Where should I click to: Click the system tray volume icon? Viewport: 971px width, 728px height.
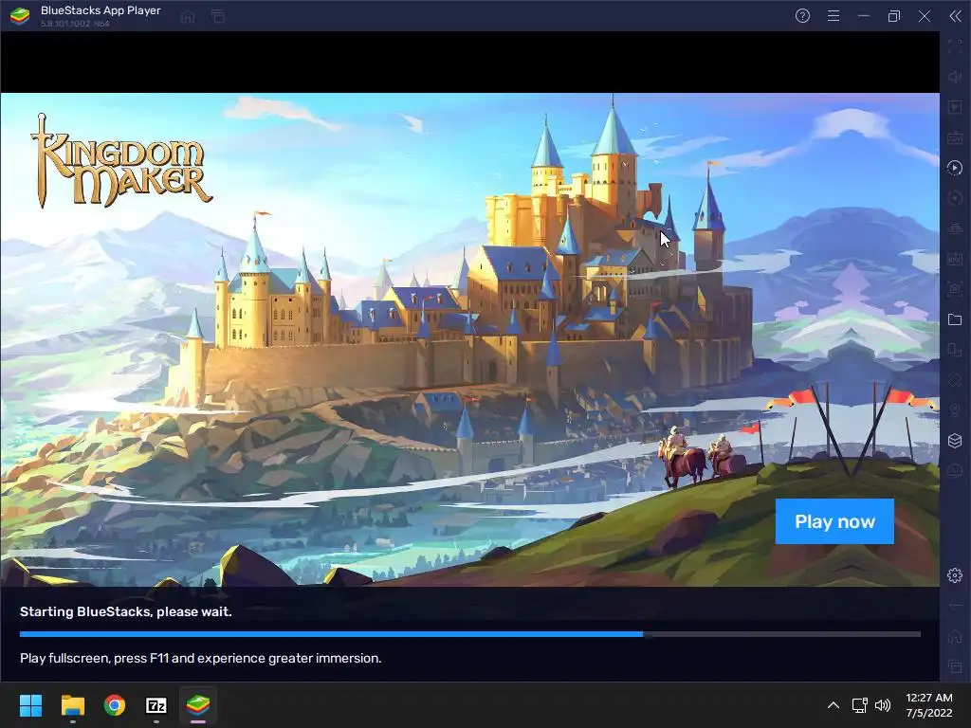tap(883, 705)
